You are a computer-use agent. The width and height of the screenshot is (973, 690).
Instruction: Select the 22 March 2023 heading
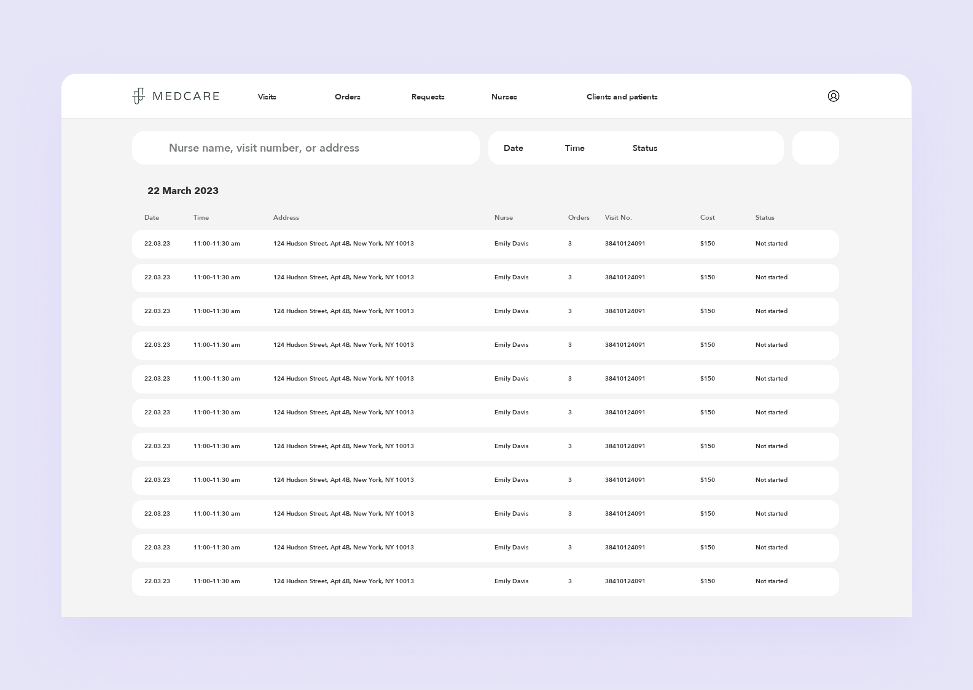(x=183, y=191)
